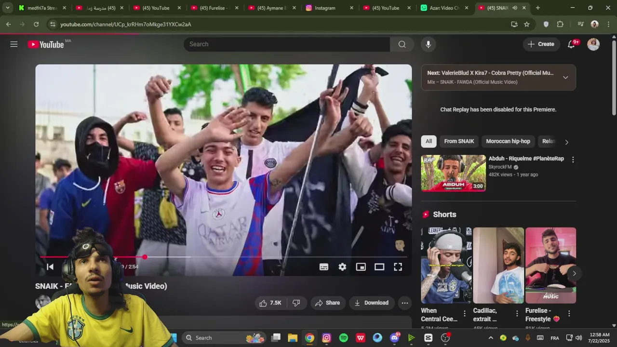This screenshot has height=347, width=617.
Task: Open the Abduh - Riquelme #PlanèteRap title
Action: click(526, 159)
